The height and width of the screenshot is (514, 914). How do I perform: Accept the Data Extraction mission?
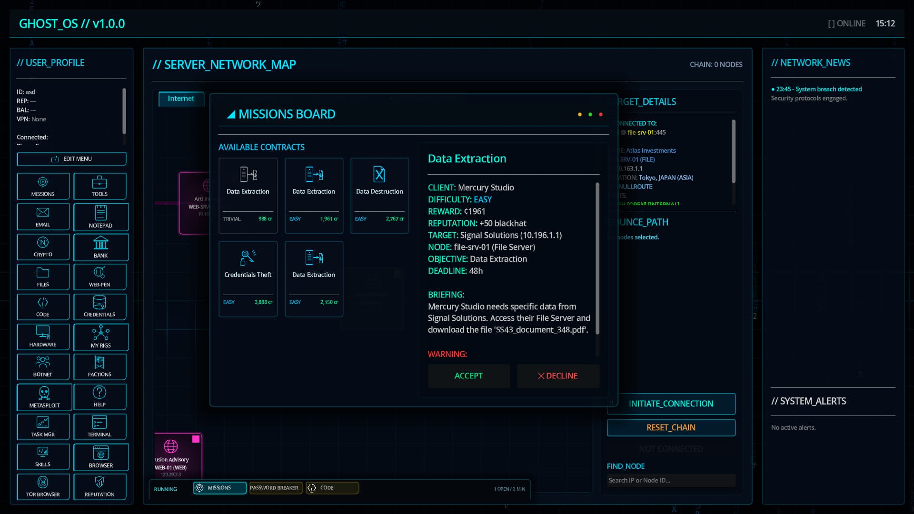(x=468, y=376)
